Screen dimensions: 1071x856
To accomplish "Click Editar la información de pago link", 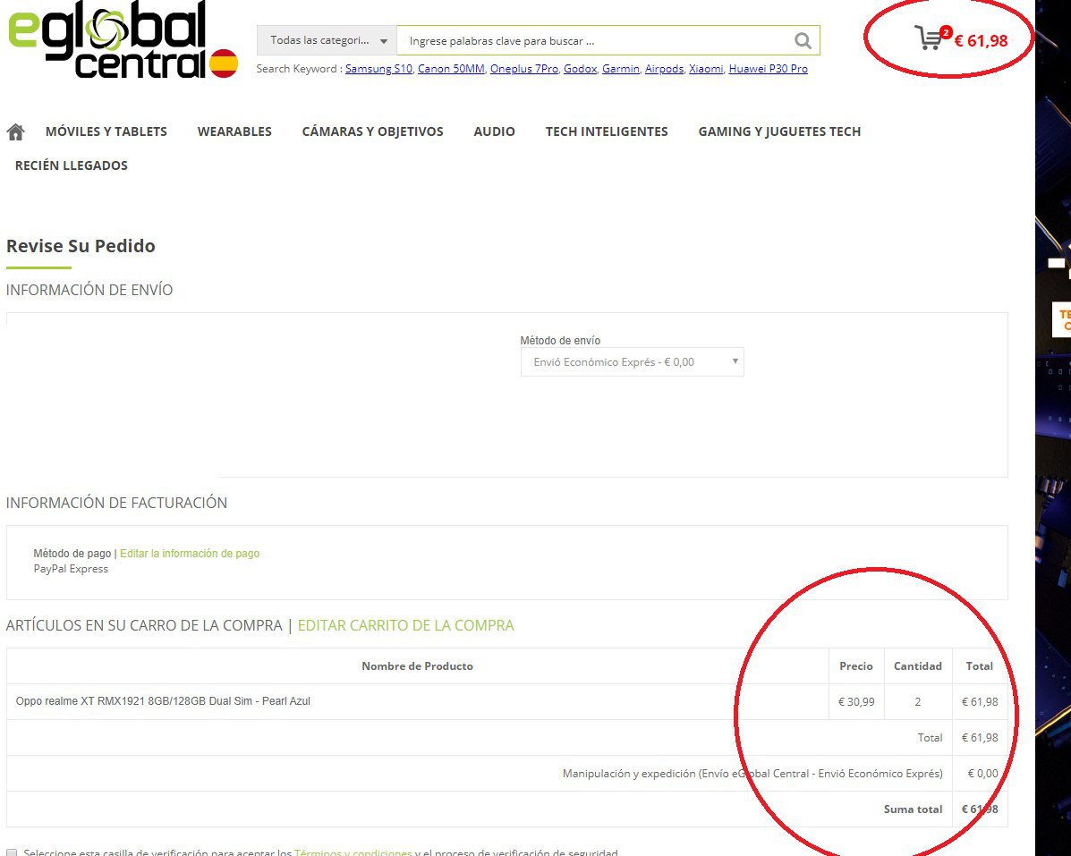I will point(190,553).
